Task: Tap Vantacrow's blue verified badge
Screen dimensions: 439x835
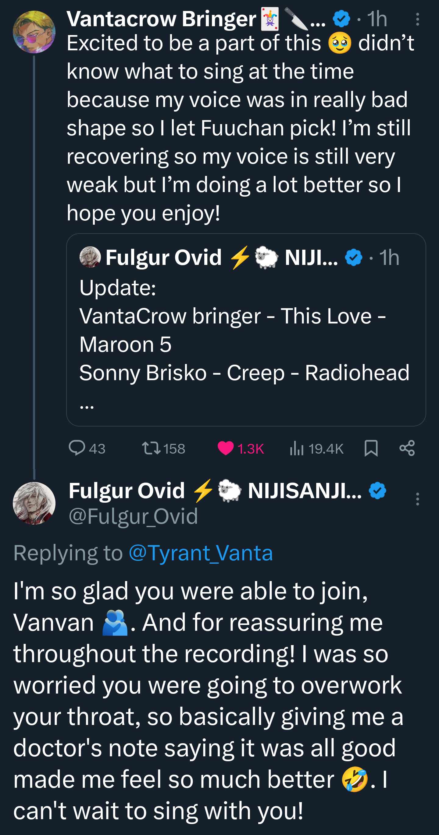Action: [342, 19]
